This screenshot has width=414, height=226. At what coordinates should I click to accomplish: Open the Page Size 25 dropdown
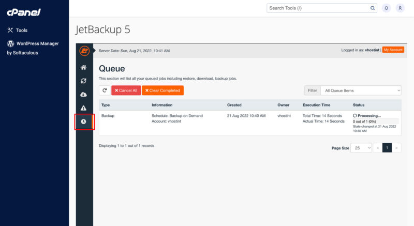361,148
